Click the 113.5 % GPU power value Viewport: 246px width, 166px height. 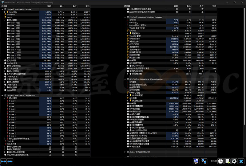pyautogui.click(x=175, y=133)
